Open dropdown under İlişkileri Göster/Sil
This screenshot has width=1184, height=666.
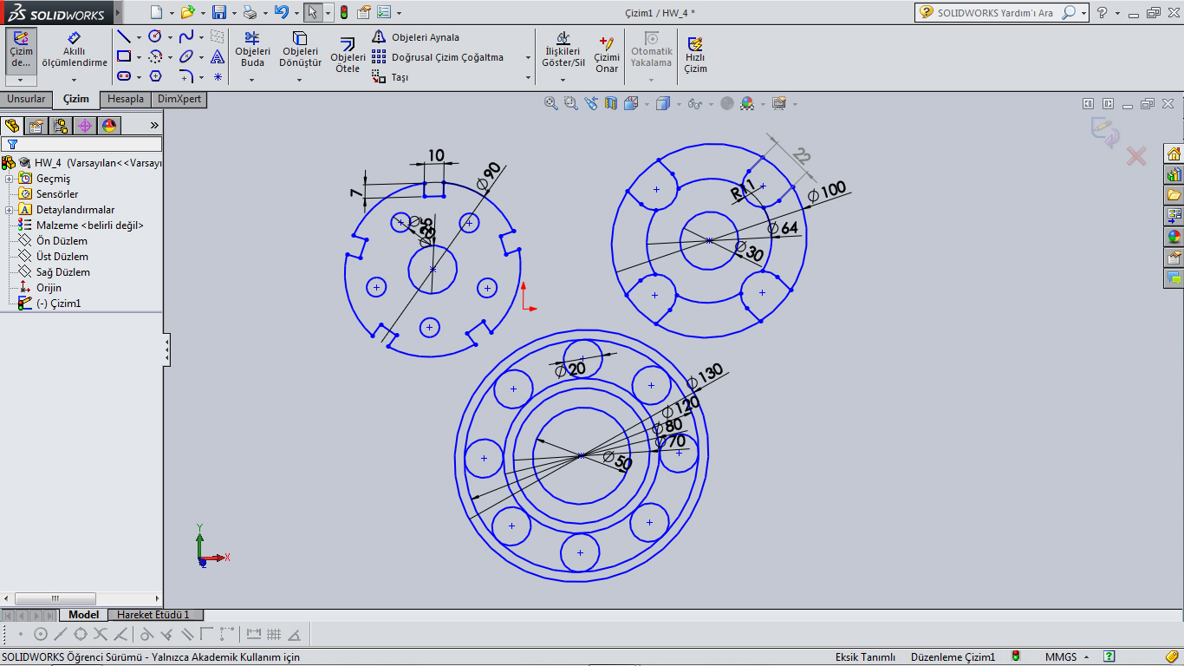pyautogui.click(x=563, y=80)
